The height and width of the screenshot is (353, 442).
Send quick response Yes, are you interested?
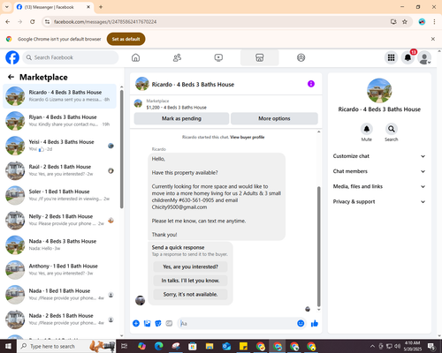[190, 267]
